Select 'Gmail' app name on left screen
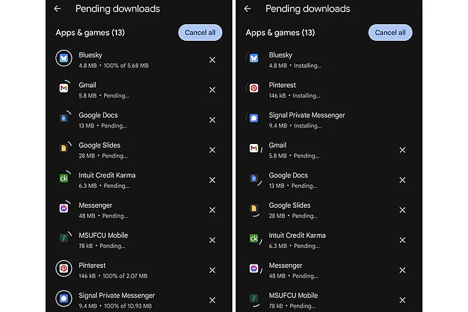This screenshot has width=468, height=312. (87, 85)
